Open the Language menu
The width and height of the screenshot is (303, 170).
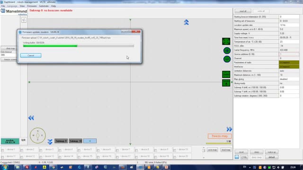point(12,6)
